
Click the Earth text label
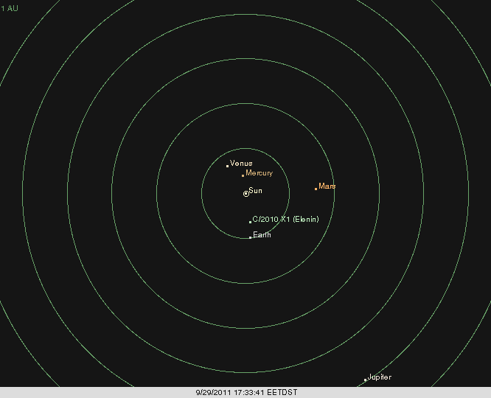[262, 235]
